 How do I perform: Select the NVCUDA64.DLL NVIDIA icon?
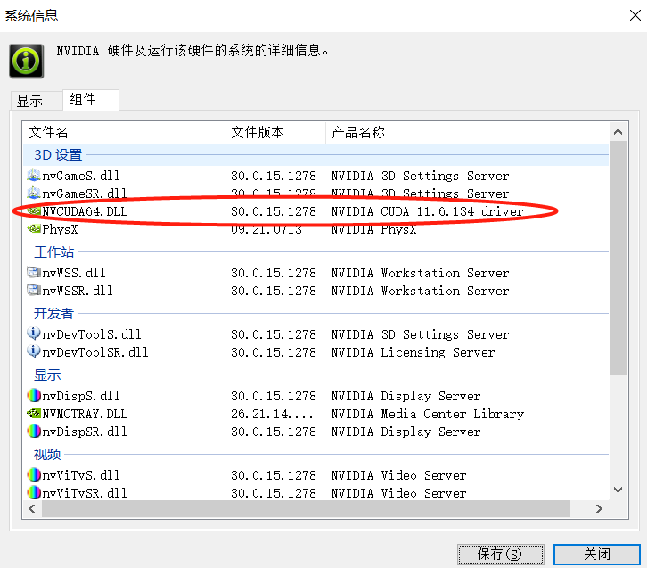point(34,211)
